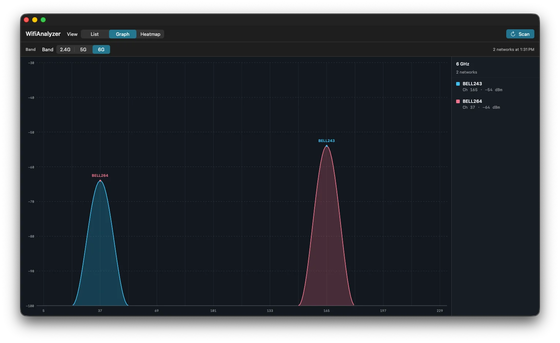Screen dimensions: 560x343
Task: Click channel 165 on the x-axis
Action: tap(326, 311)
